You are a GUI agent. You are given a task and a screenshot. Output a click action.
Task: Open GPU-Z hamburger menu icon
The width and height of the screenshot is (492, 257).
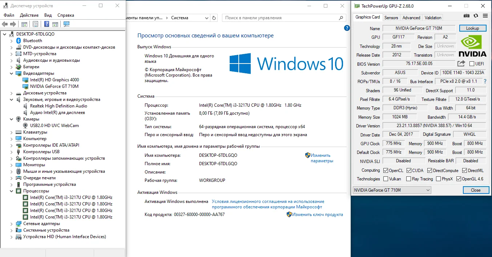[485, 16]
